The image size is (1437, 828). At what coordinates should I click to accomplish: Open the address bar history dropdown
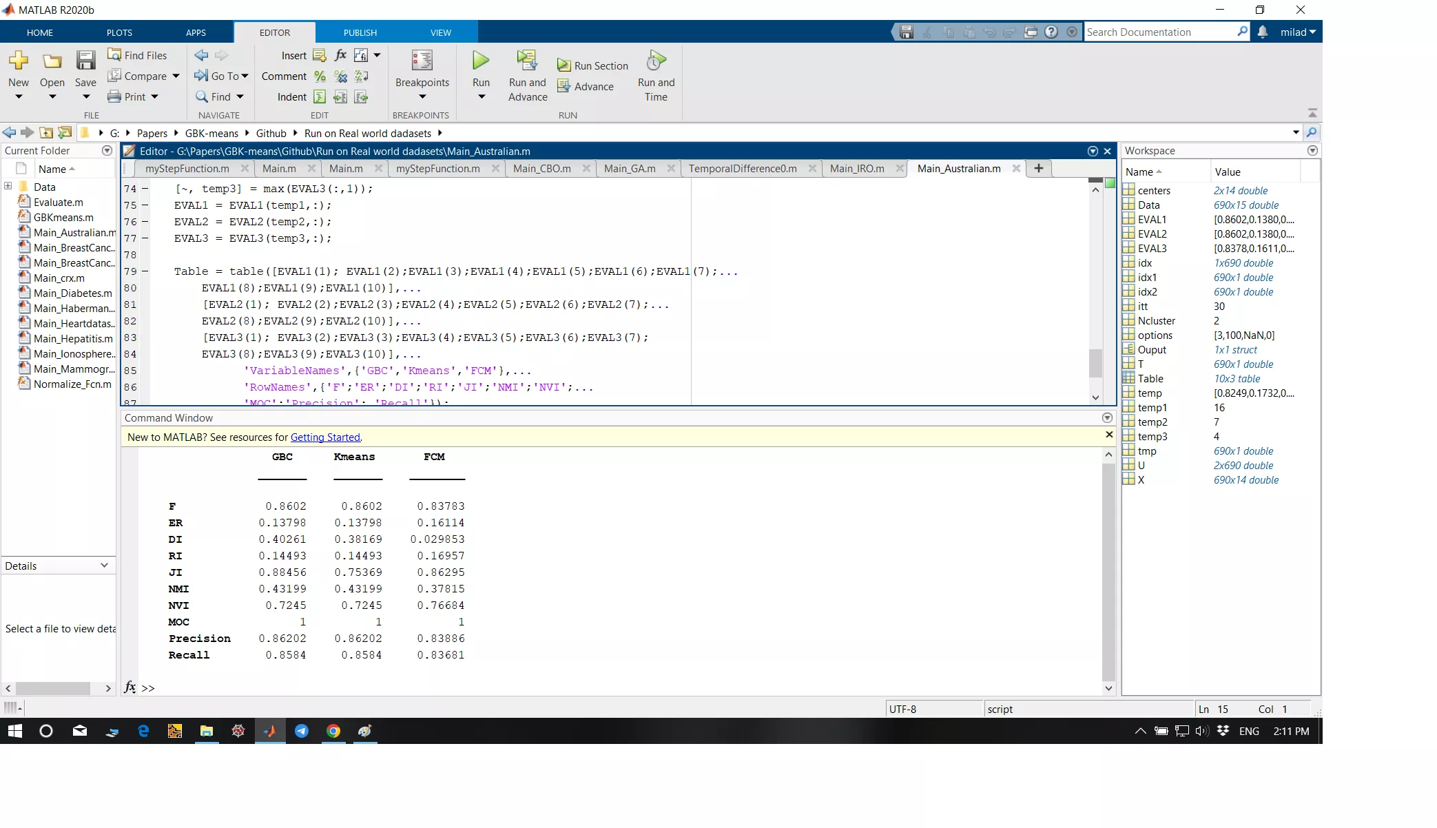point(1296,132)
